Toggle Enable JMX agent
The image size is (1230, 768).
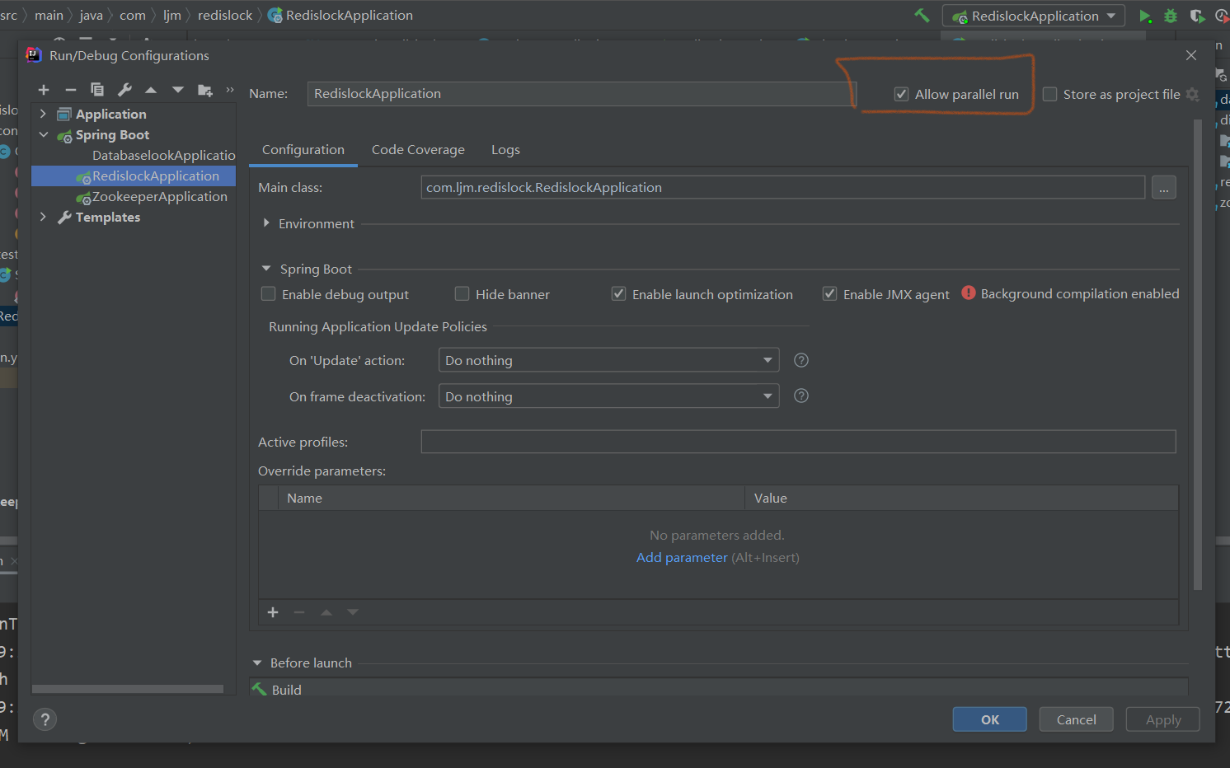[x=830, y=294]
